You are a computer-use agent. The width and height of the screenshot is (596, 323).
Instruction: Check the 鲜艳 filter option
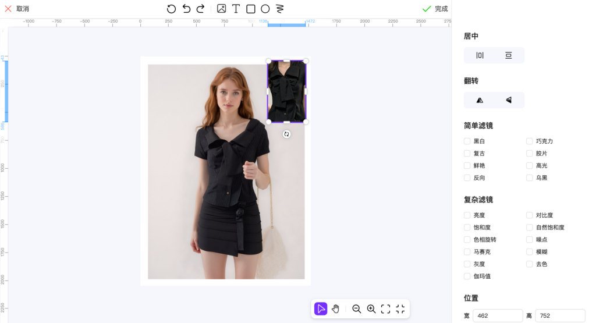(467, 166)
